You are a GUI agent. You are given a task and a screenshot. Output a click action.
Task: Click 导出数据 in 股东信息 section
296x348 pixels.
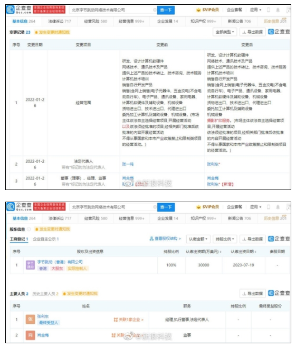click(x=252, y=239)
